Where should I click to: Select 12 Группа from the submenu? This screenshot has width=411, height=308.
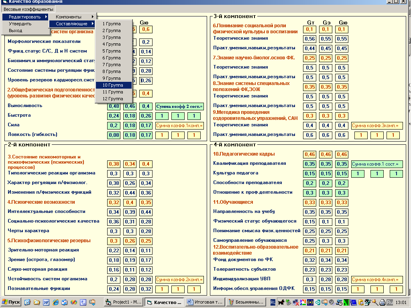pos(114,99)
